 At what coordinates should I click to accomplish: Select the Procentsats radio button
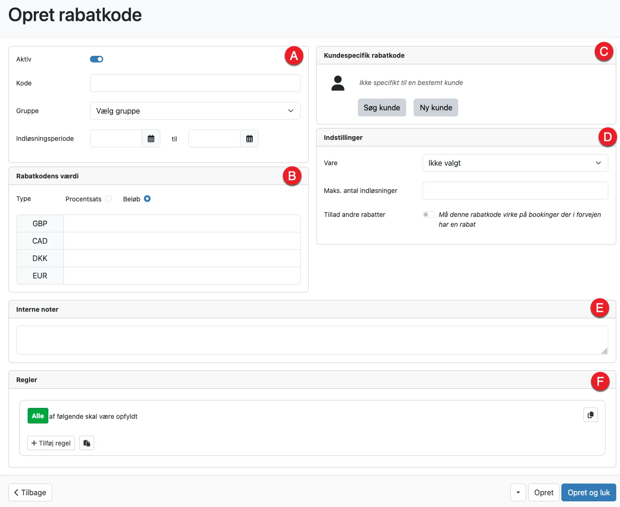(x=108, y=199)
